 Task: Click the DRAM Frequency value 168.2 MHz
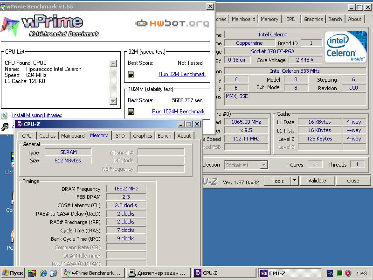pos(126,189)
